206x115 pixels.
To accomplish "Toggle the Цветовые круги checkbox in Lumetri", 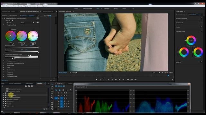I will (201, 31).
